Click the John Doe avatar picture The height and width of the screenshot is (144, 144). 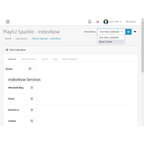tap(106, 22)
